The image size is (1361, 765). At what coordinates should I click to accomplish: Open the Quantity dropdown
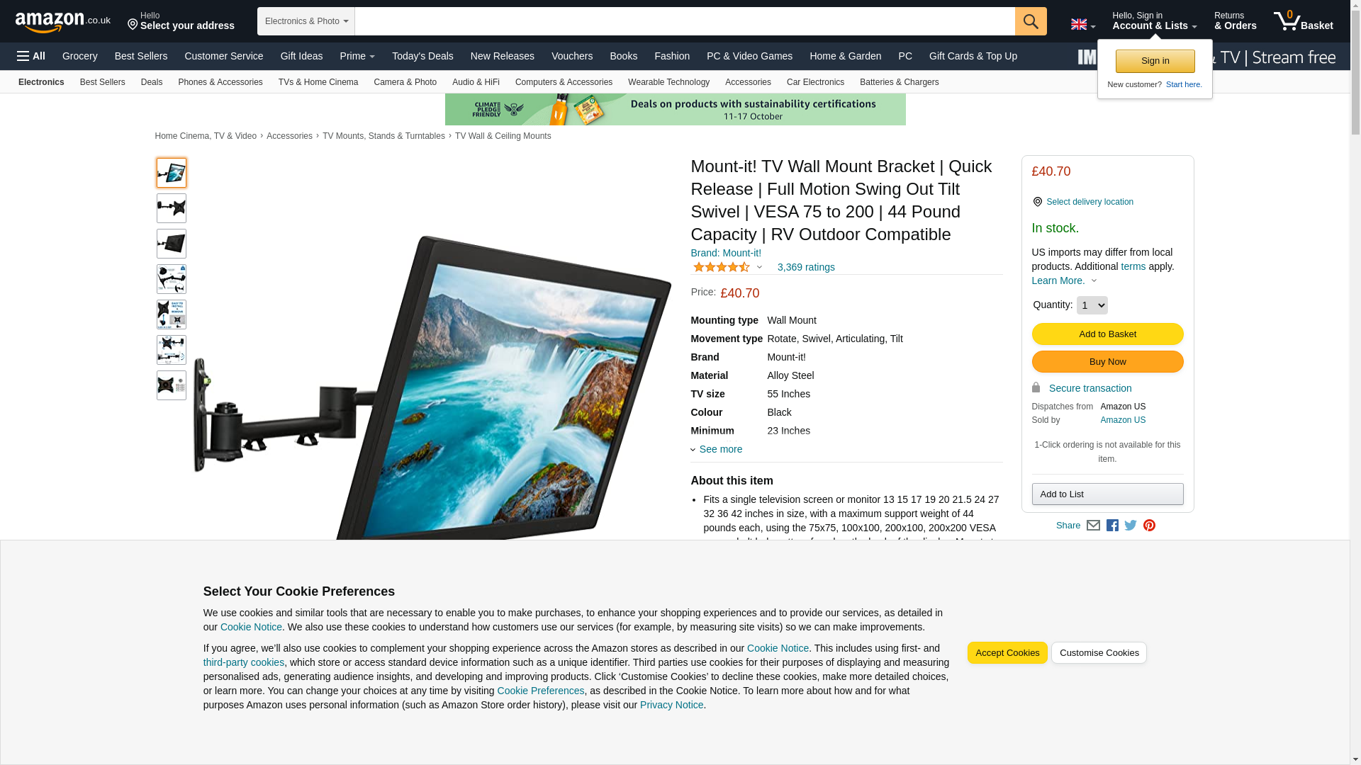coord(1092,305)
